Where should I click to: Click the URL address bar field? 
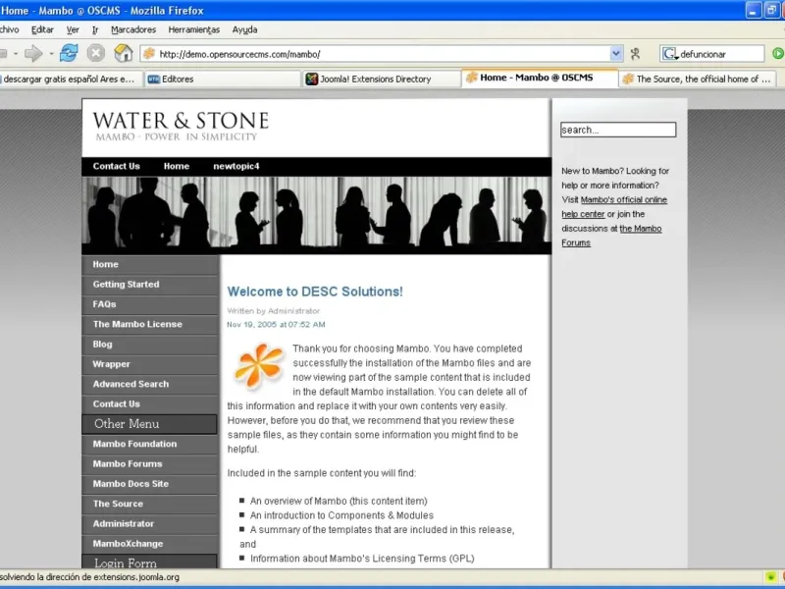384,54
